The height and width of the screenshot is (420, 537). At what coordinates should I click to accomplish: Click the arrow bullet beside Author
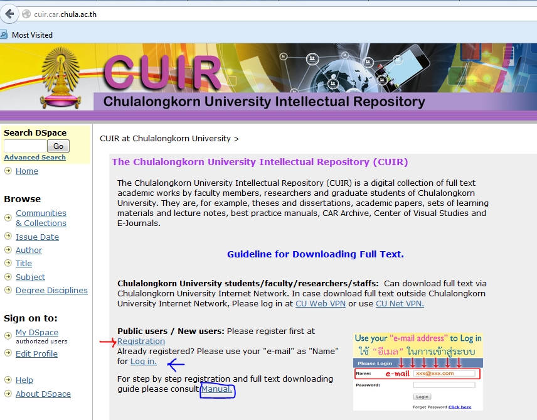8,250
